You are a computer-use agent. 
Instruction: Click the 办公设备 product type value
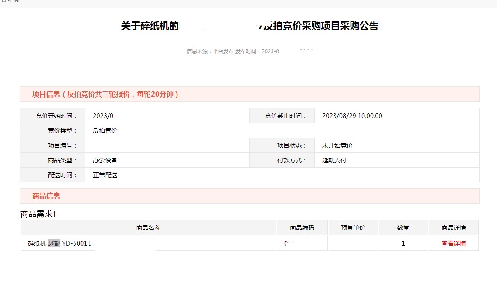105,160
